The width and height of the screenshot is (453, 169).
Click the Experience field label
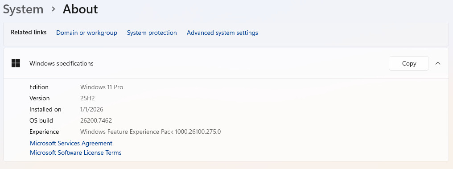[x=44, y=132]
